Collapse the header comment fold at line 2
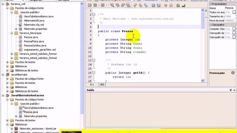 click(94, 14)
